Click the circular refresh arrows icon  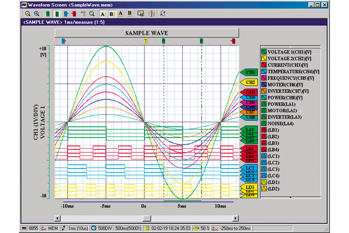click(x=163, y=14)
